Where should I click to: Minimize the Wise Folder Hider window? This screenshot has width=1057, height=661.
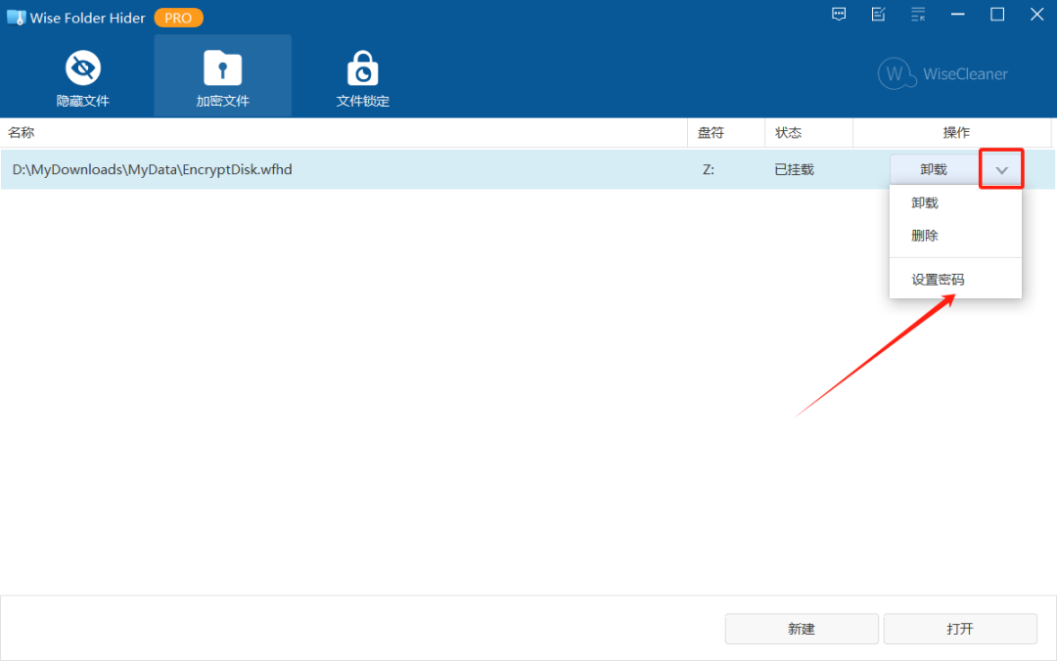coord(958,14)
